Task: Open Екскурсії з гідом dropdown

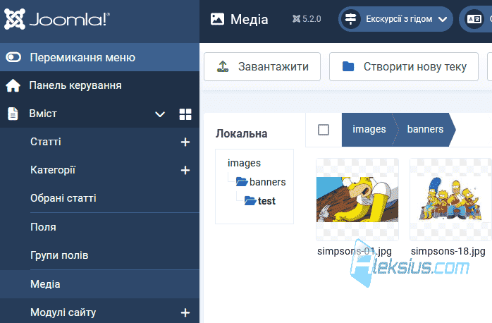Action: [x=395, y=19]
